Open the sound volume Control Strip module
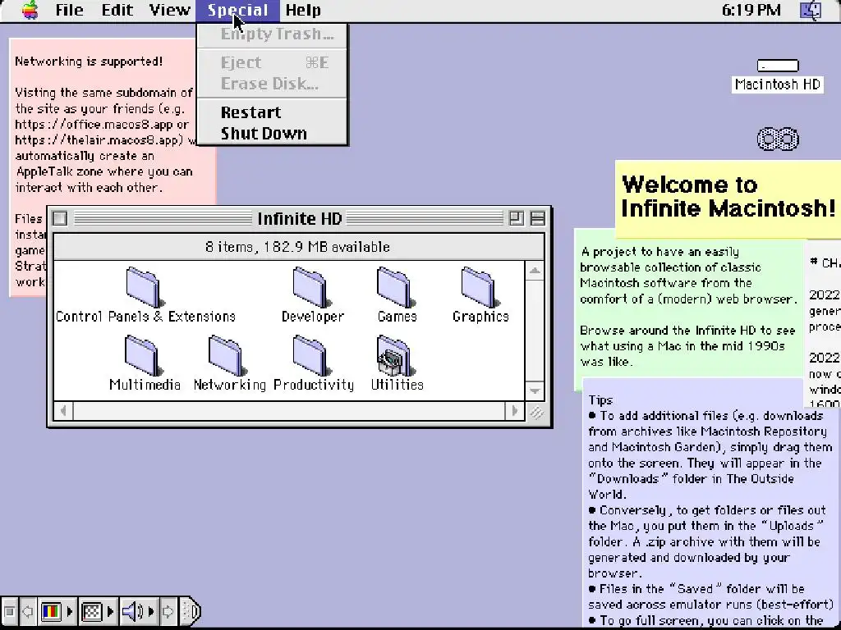 [x=132, y=611]
